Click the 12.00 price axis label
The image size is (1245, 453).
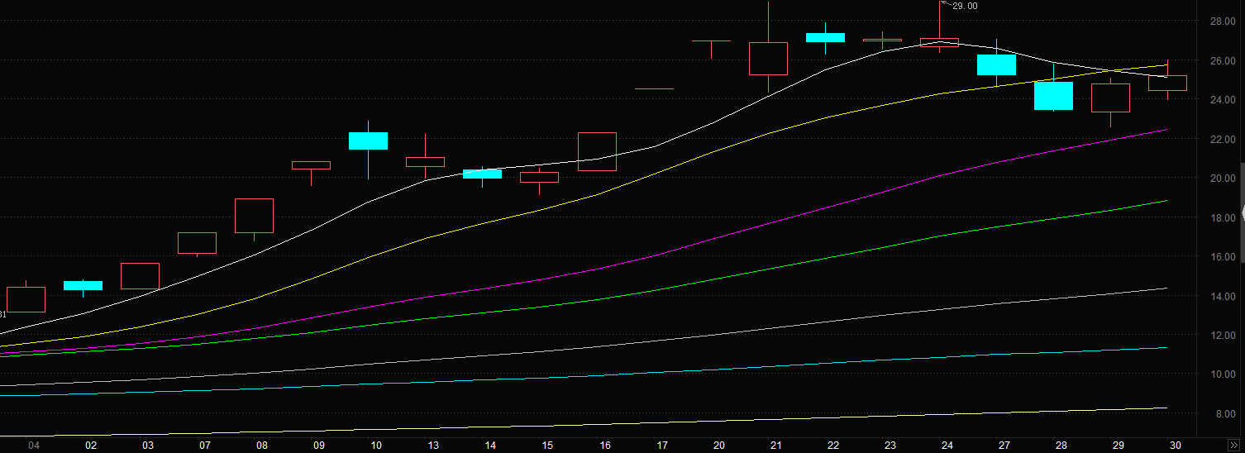(1222, 336)
